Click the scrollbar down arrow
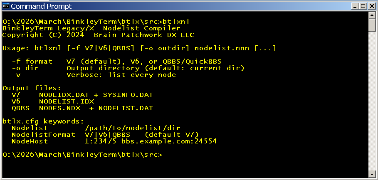 pyautogui.click(x=373, y=173)
